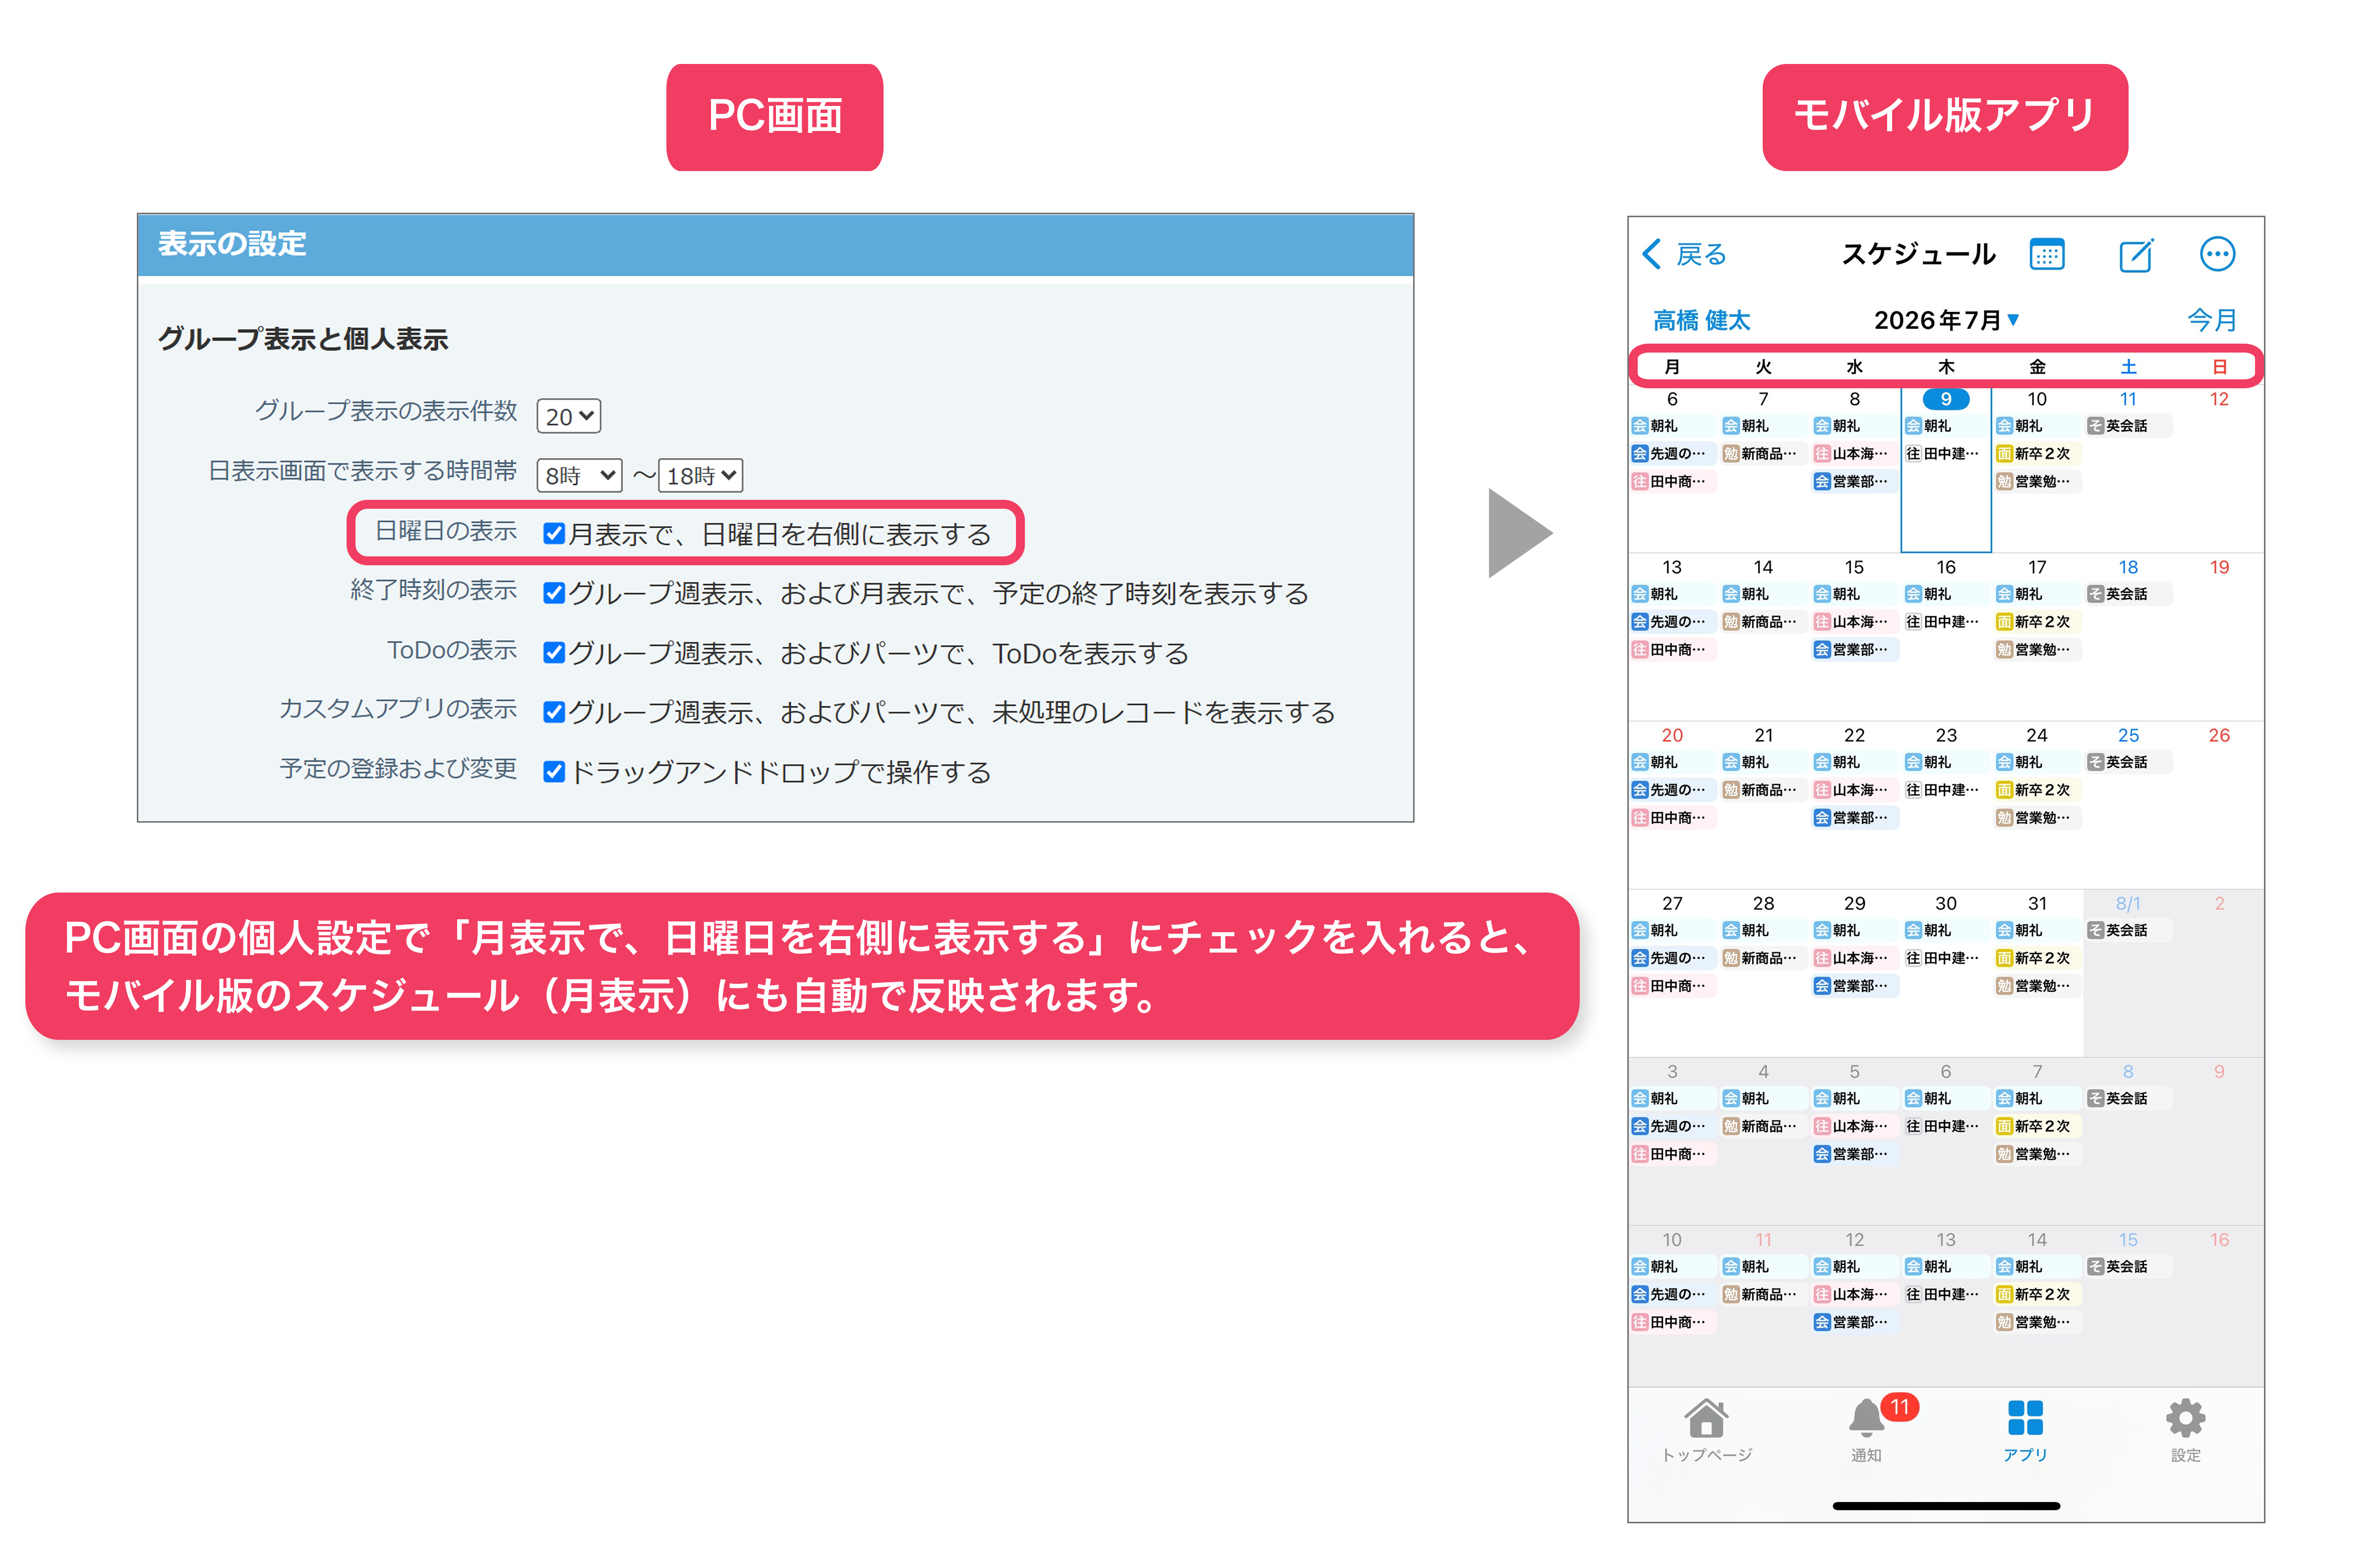Select Sunday date 12 in the calendar
The height and width of the screenshot is (1559, 2380).
(2219, 399)
